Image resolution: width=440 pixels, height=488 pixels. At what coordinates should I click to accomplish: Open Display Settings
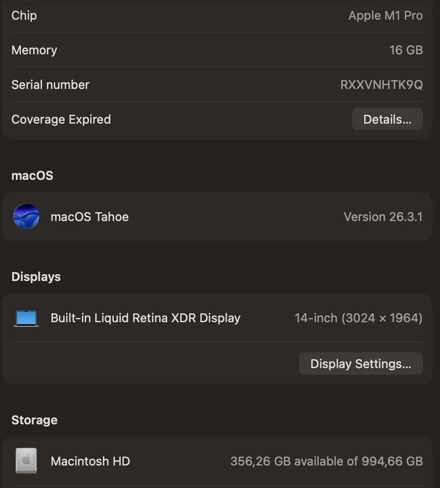[x=360, y=364]
